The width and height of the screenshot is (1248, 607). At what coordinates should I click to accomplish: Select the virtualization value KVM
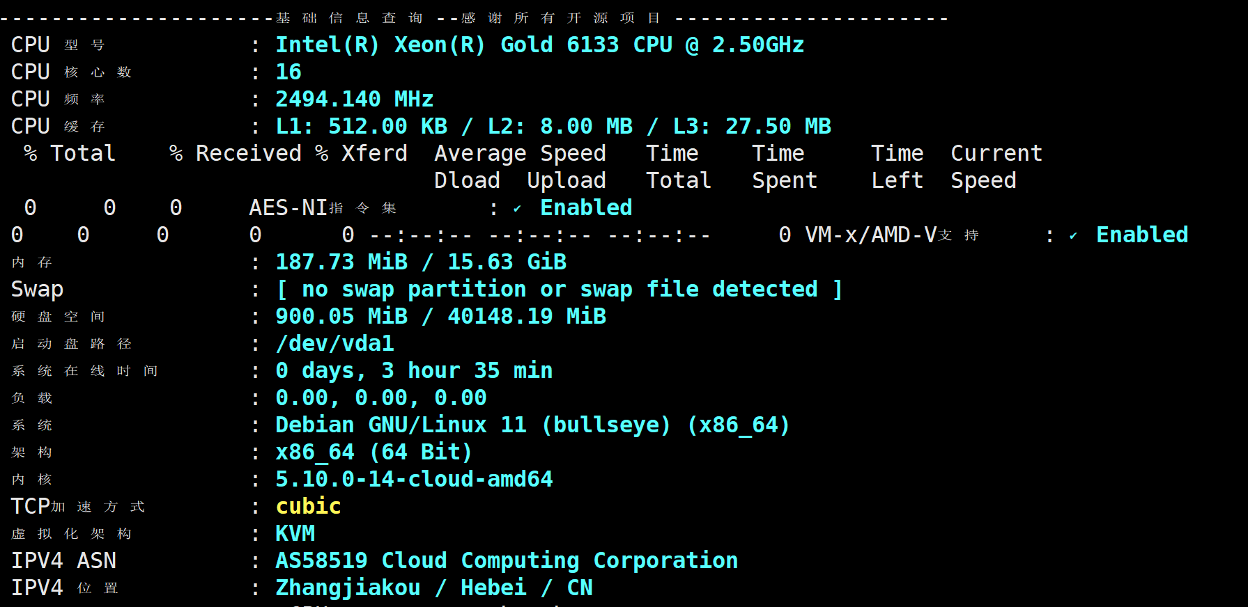point(295,533)
